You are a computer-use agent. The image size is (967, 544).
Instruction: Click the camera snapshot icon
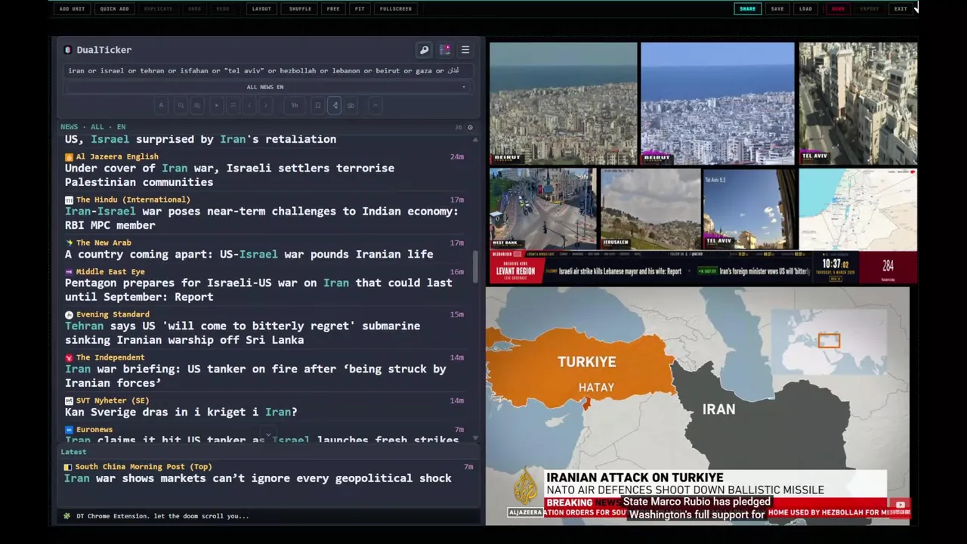[351, 106]
